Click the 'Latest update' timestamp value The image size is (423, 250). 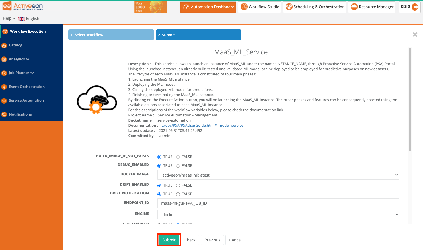tap(180, 130)
